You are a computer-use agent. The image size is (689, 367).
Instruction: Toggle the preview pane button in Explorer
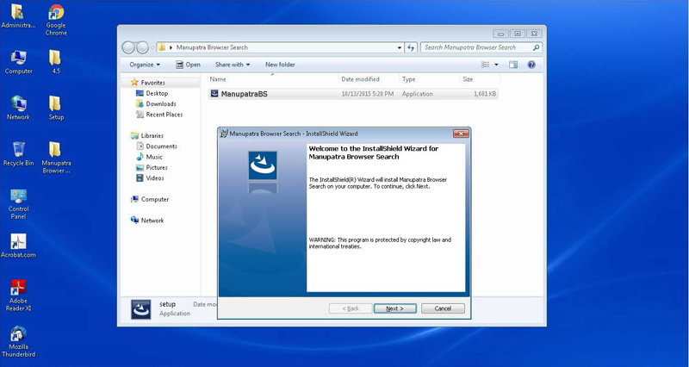pyautogui.click(x=512, y=65)
